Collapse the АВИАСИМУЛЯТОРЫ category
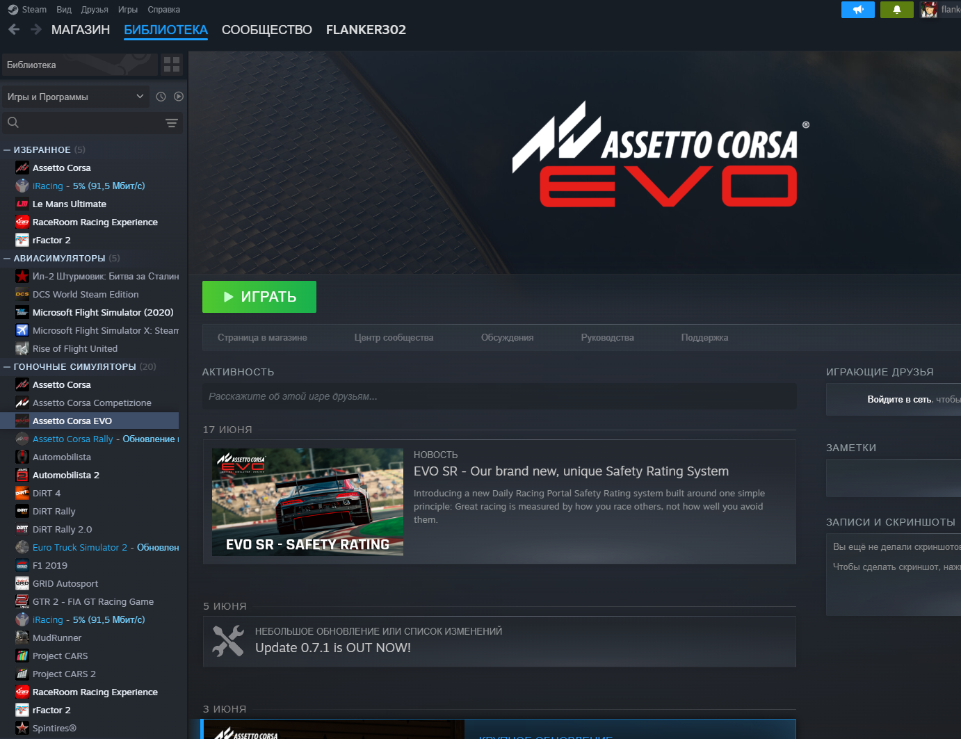961x739 pixels. tap(7, 258)
